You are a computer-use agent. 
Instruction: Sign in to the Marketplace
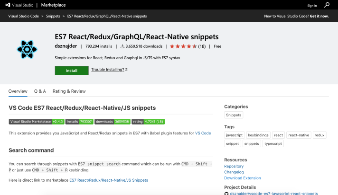pyautogui.click(x=312, y=6)
